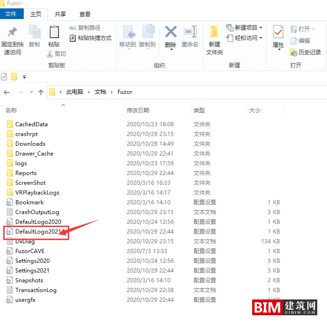Click the Copy icon in ribbon
Screen dimensions: 327x325
tap(34, 32)
